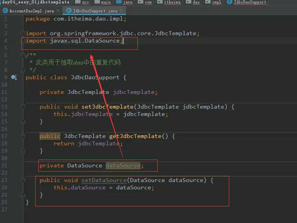Collapse the setJdbcTemplate method at line 13
Viewport: 297px width, 223px height.
pos(23,107)
